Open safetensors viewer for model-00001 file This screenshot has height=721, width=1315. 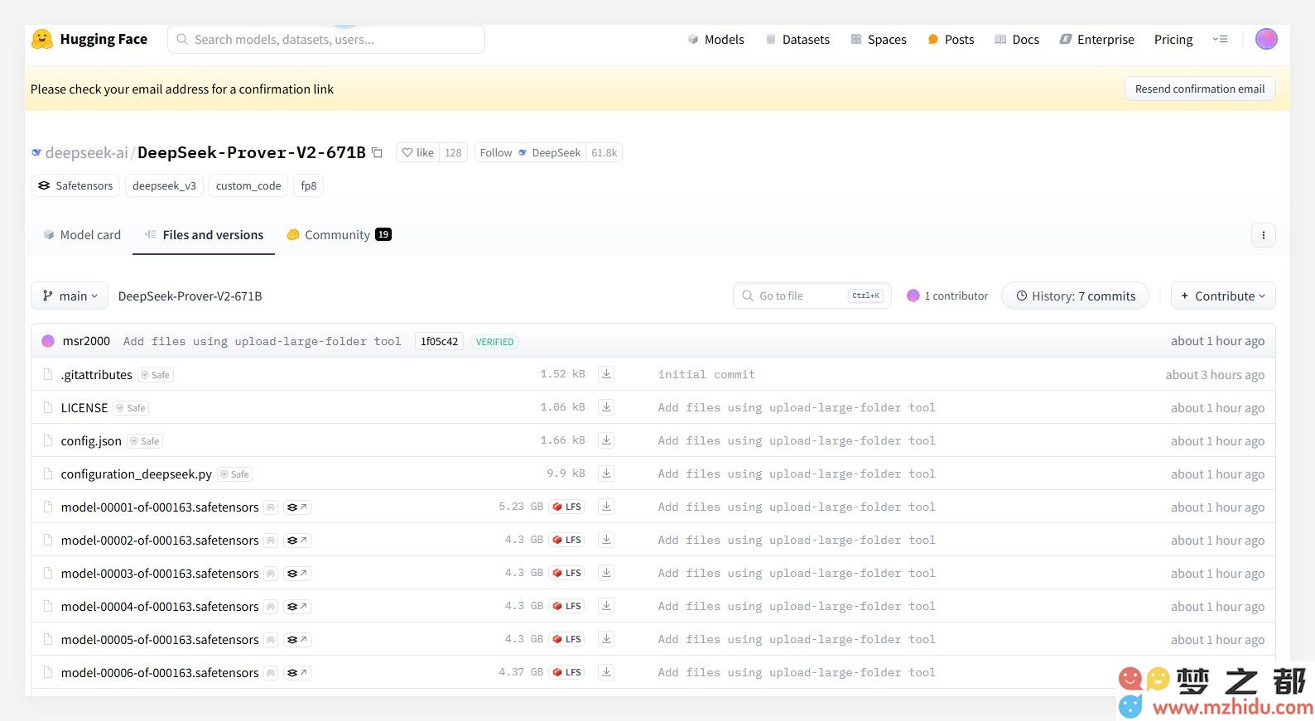point(296,507)
